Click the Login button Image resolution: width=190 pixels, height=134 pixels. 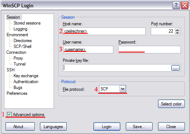pyautogui.click(x=107, y=127)
